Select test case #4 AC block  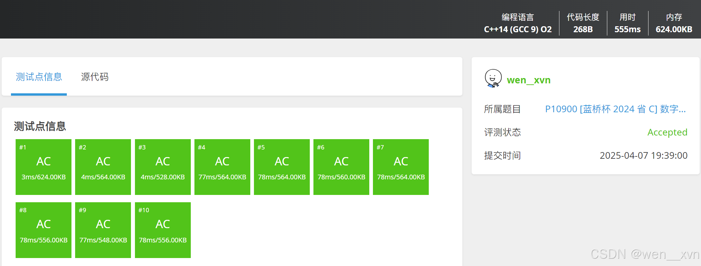(222, 167)
